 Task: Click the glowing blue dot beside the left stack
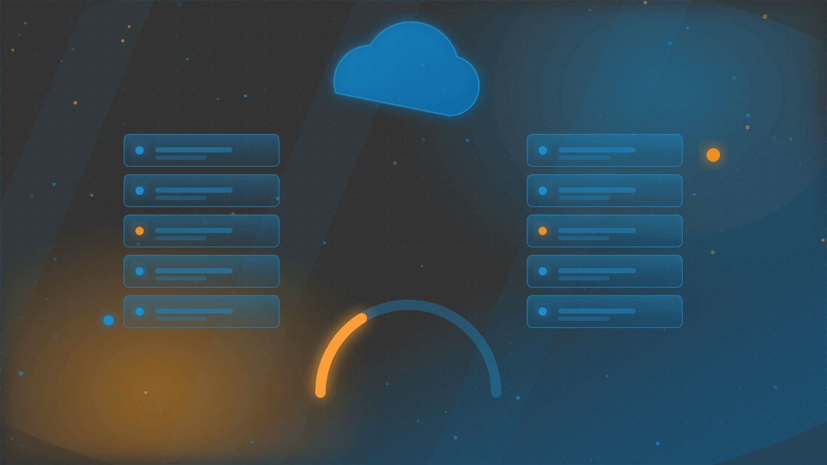coord(109,320)
